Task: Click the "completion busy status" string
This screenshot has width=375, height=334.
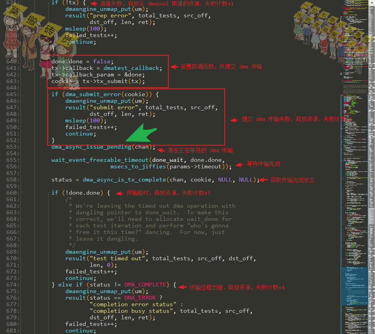Action: coord(131,311)
